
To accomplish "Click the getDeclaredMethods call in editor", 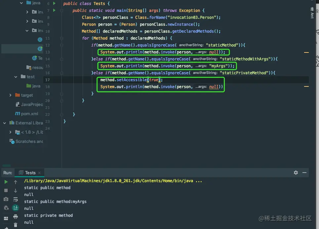I will (193, 31).
